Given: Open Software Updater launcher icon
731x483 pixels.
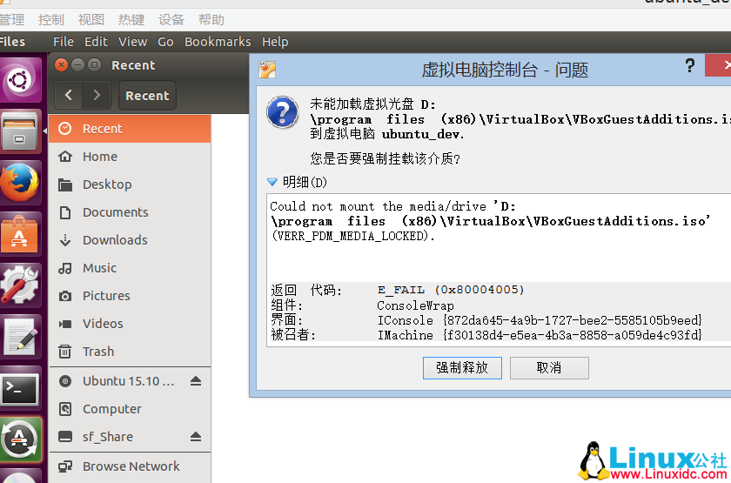Looking at the screenshot, I should pos(20,439).
